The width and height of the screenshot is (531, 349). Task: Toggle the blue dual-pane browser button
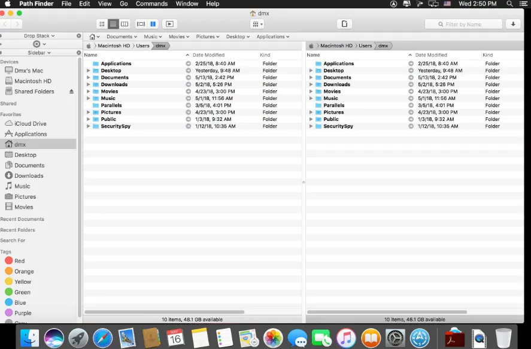[x=153, y=24]
